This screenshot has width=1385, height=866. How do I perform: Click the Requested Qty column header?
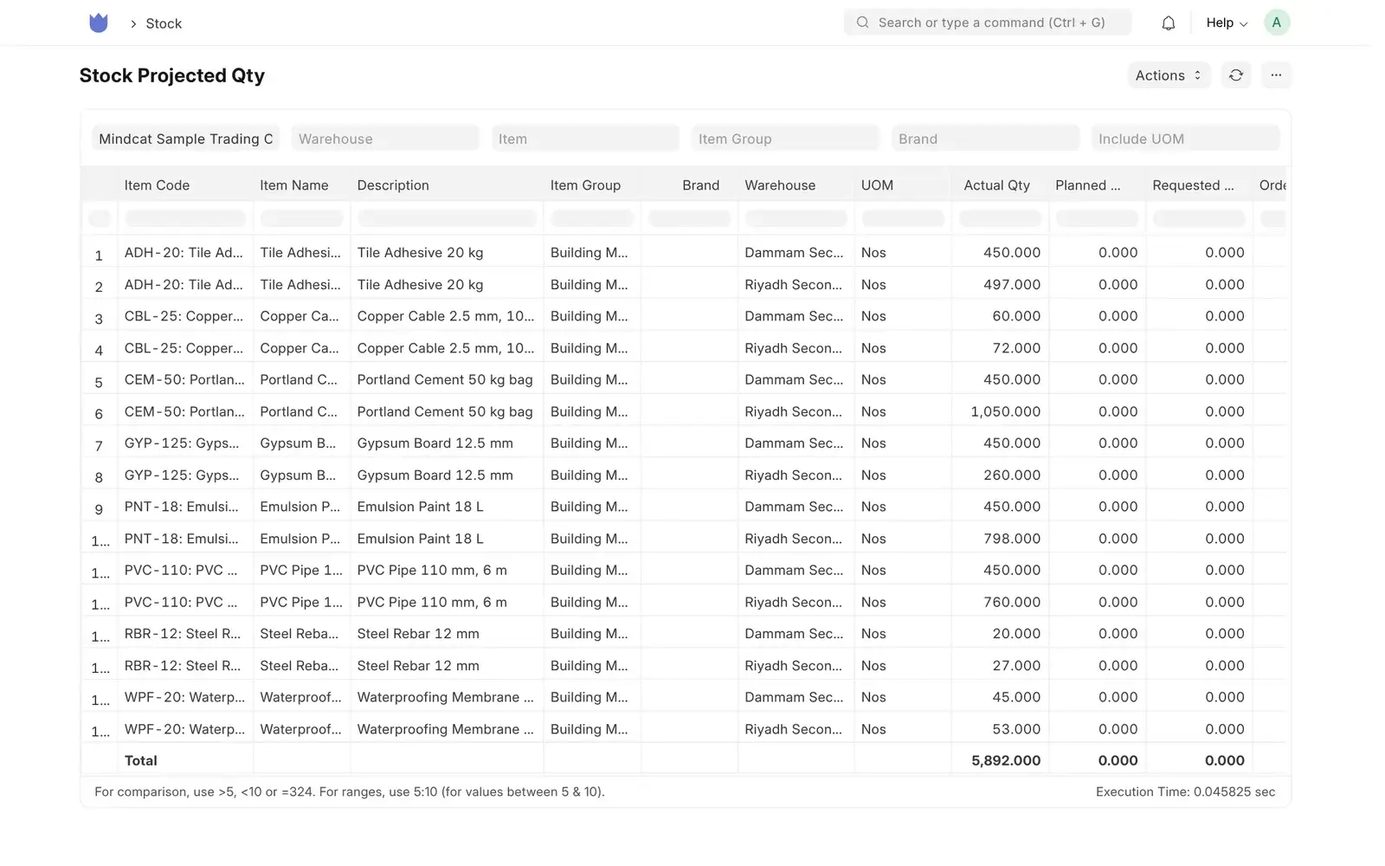[1198, 185]
